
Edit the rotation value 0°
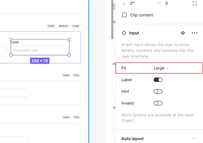[x=132, y=3]
